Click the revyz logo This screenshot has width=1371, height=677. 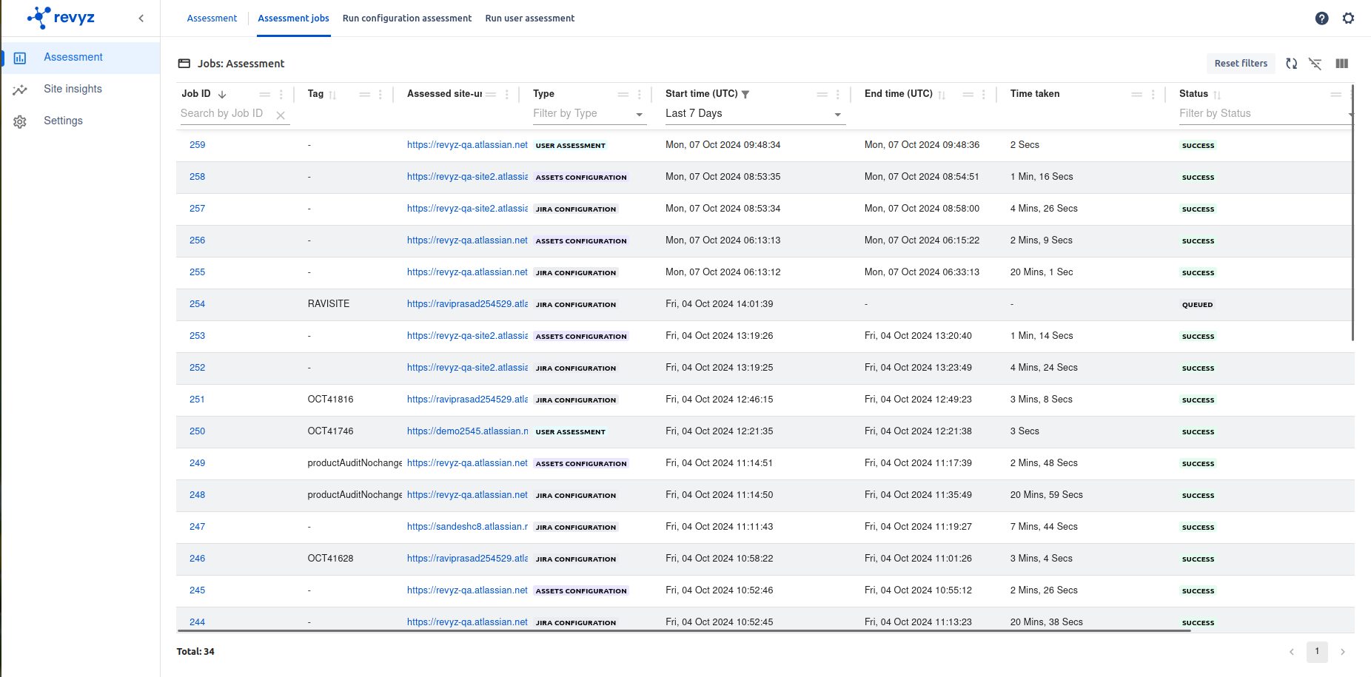[61, 18]
